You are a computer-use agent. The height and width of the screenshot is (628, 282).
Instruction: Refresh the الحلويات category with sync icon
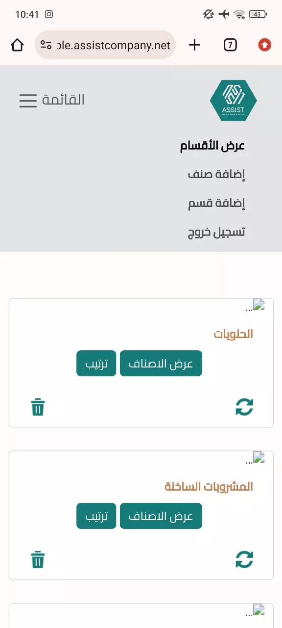point(244,407)
